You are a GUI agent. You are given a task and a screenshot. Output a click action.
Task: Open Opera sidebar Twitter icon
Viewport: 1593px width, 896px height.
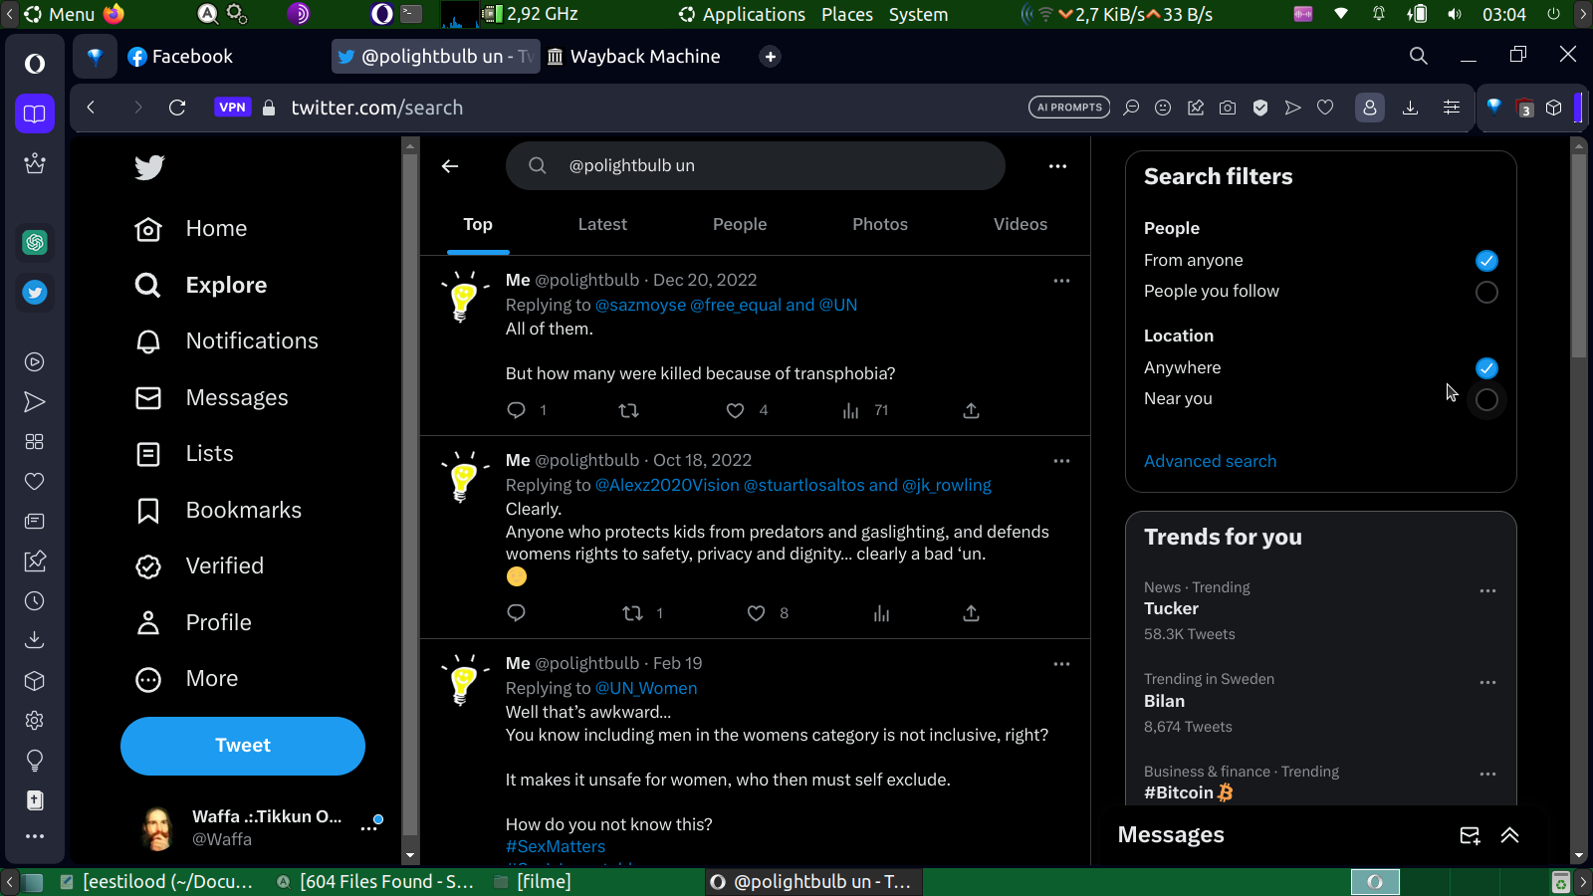coord(35,293)
